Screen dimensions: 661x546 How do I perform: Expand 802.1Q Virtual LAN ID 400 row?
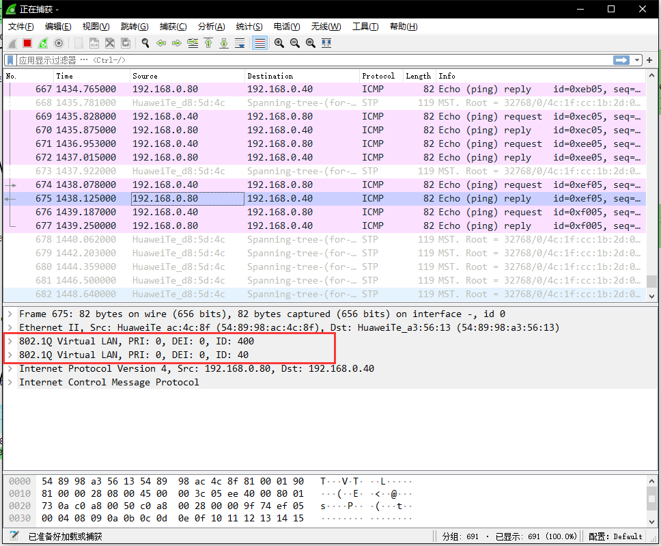tap(10, 342)
